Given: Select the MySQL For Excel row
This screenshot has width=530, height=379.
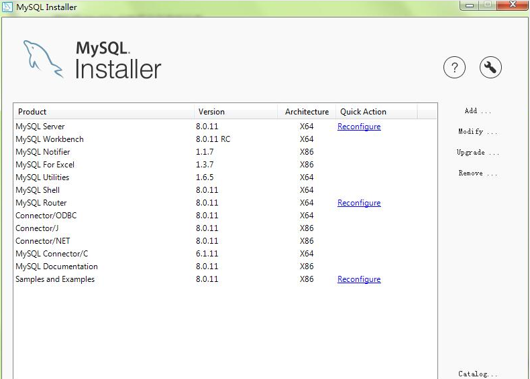Looking at the screenshot, I should [225, 165].
